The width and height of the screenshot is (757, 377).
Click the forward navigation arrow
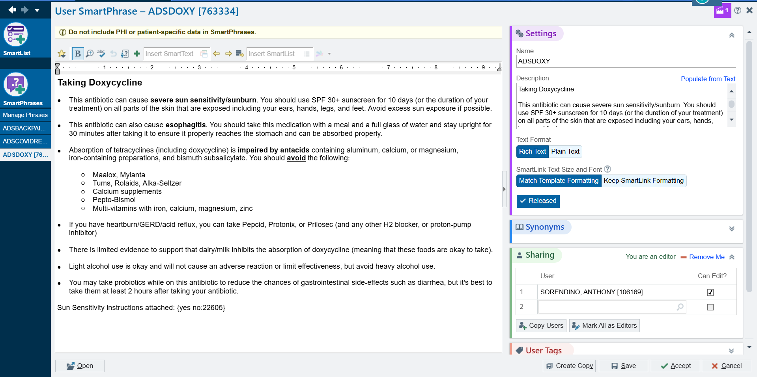24,10
